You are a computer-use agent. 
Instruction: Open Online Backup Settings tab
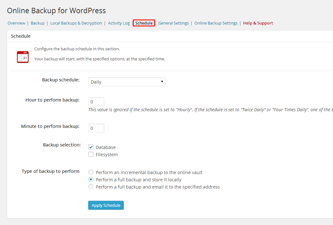tap(216, 23)
